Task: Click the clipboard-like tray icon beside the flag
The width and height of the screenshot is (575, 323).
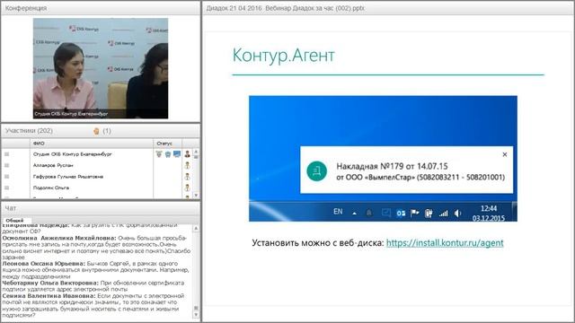Action: [x=429, y=214]
